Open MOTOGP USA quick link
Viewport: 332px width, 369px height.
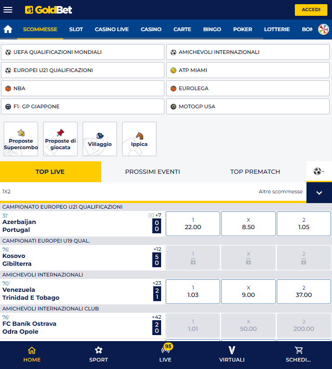point(248,106)
